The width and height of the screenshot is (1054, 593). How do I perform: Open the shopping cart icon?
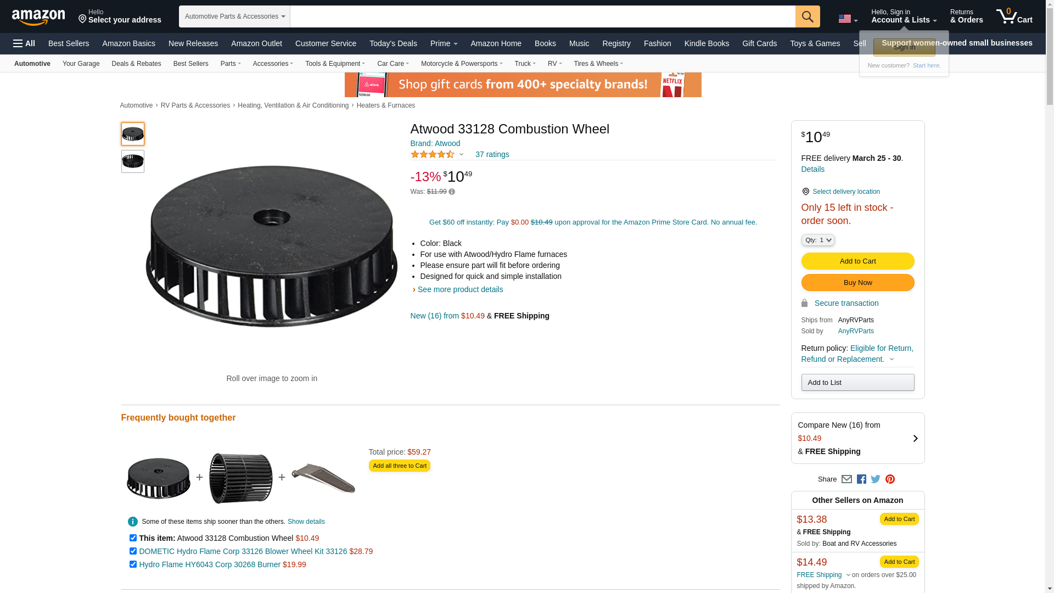1014,16
